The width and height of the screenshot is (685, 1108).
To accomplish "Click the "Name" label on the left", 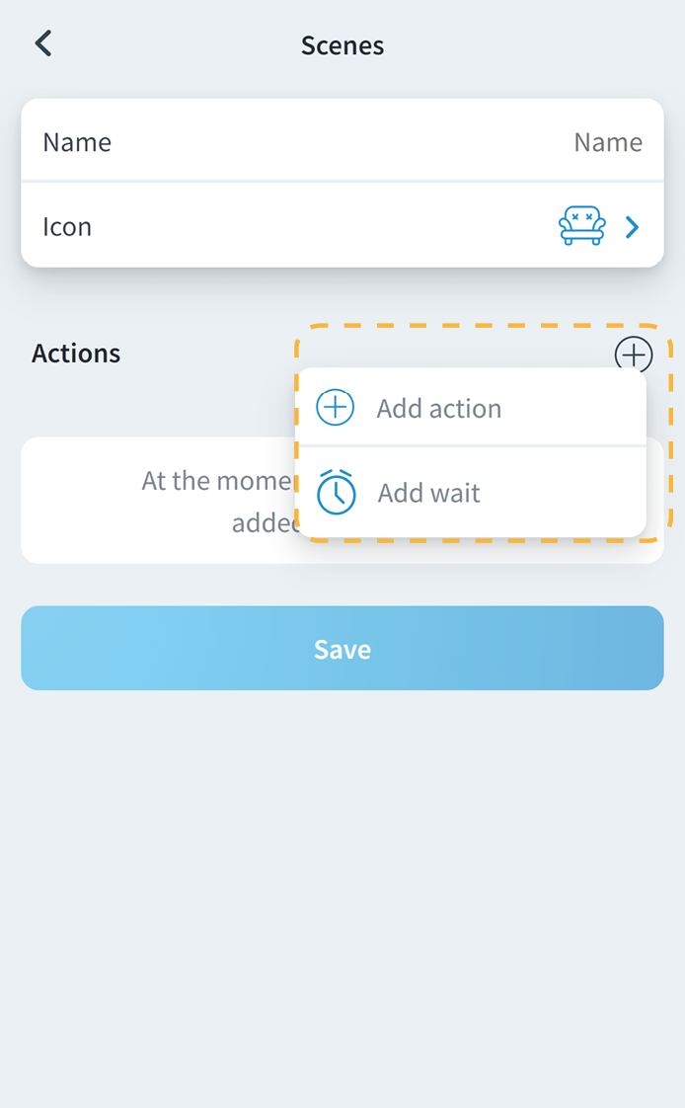I will (77, 142).
